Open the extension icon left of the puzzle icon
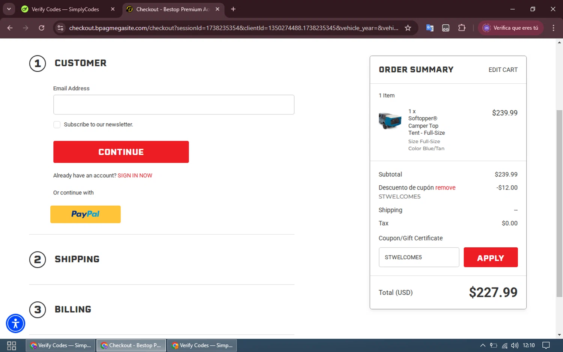Image resolution: width=563 pixels, height=352 pixels. pos(446,28)
